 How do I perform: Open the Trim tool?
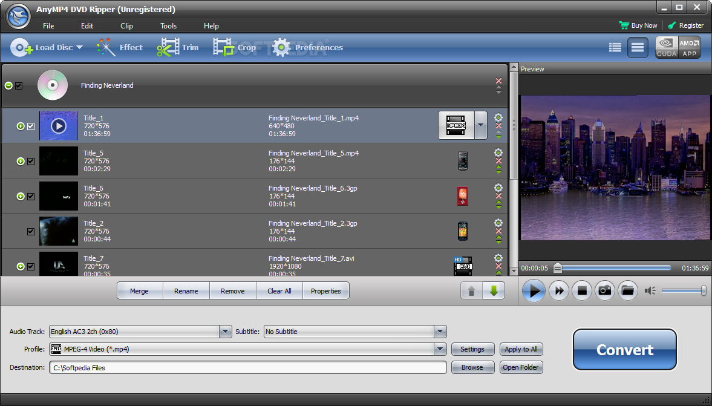[x=177, y=47]
